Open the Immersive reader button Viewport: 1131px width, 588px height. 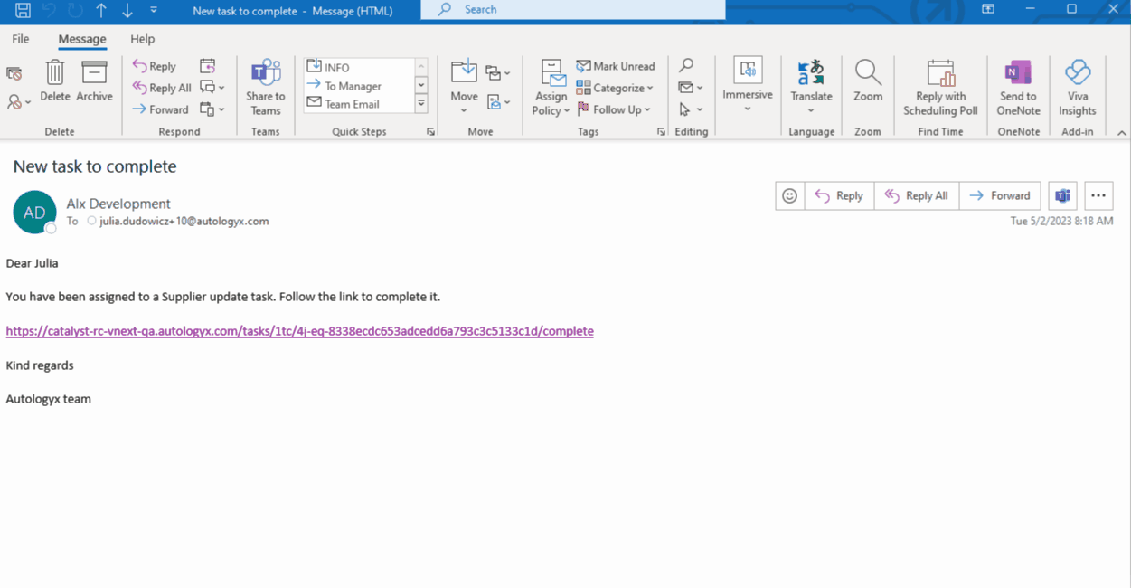click(x=748, y=86)
